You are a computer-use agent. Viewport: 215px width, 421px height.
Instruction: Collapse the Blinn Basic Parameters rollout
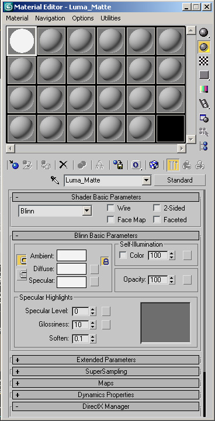click(x=106, y=236)
